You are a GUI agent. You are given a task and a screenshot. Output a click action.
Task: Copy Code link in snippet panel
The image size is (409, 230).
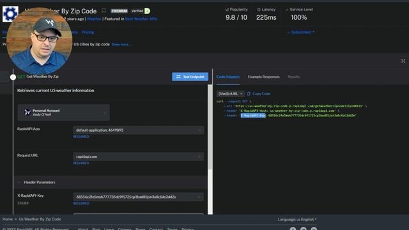(x=261, y=94)
